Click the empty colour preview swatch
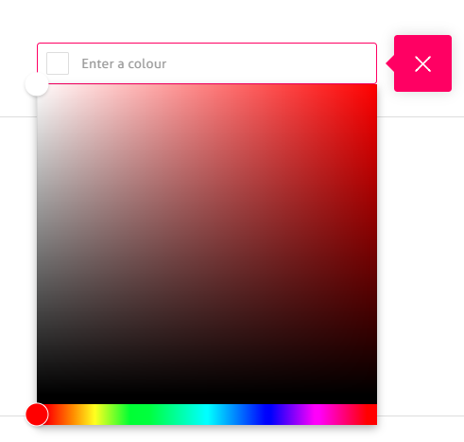The width and height of the screenshot is (464, 442). [x=58, y=63]
